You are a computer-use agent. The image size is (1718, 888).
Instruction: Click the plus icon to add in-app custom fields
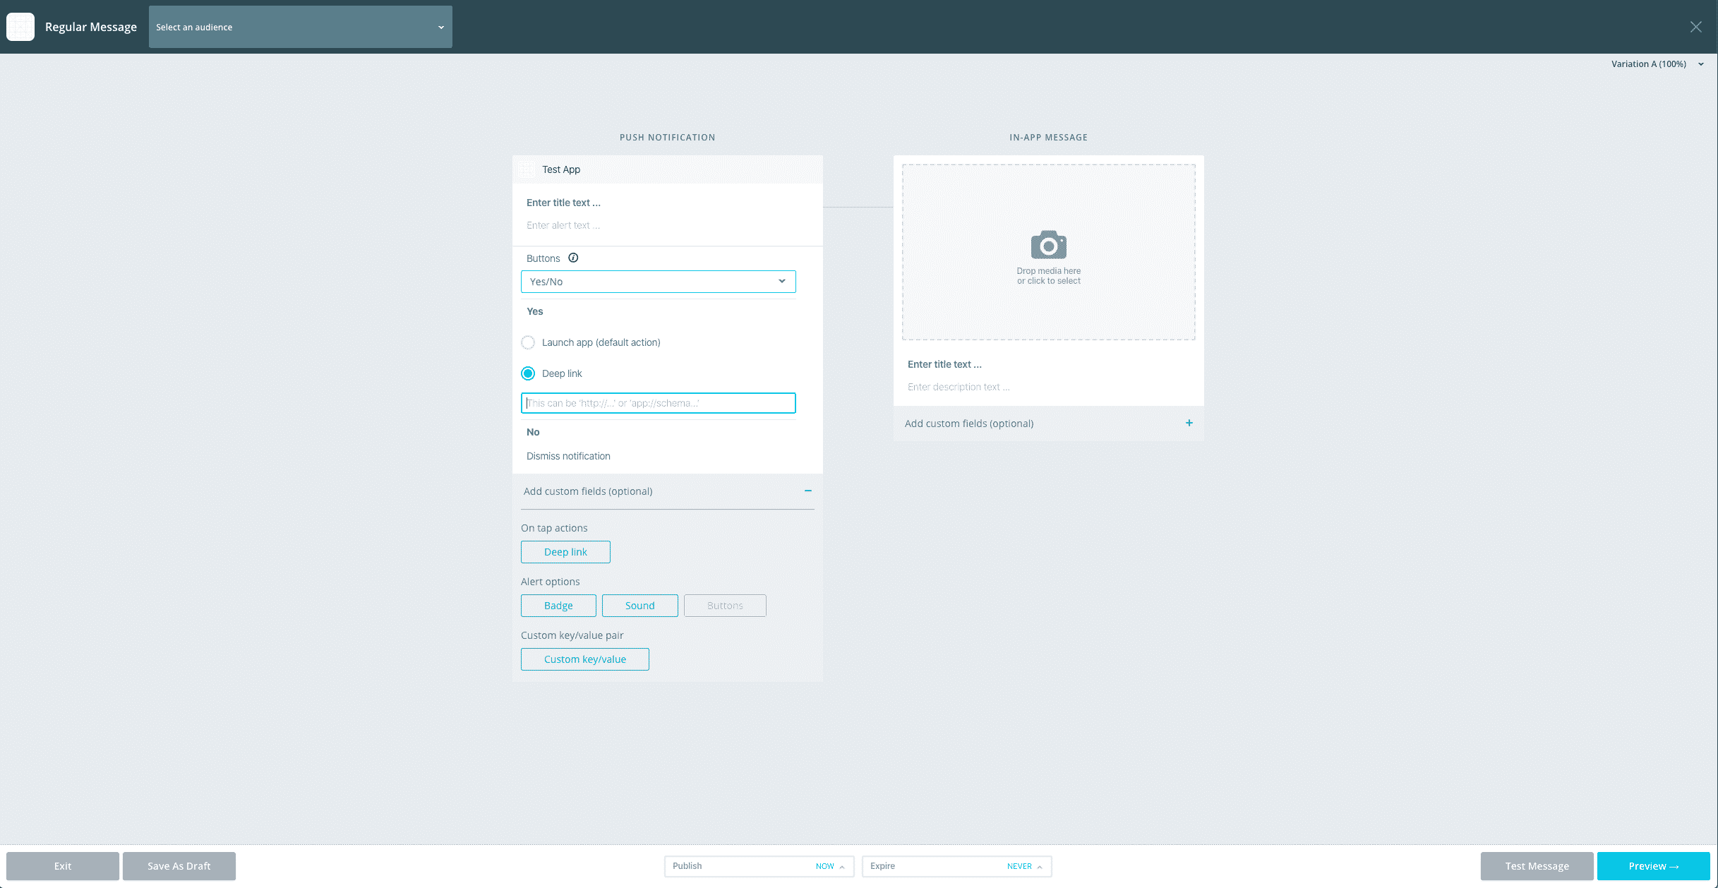1189,423
